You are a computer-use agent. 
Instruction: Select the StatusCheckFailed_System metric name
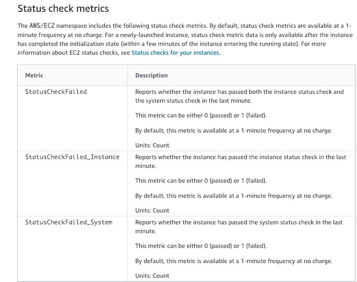point(69,222)
